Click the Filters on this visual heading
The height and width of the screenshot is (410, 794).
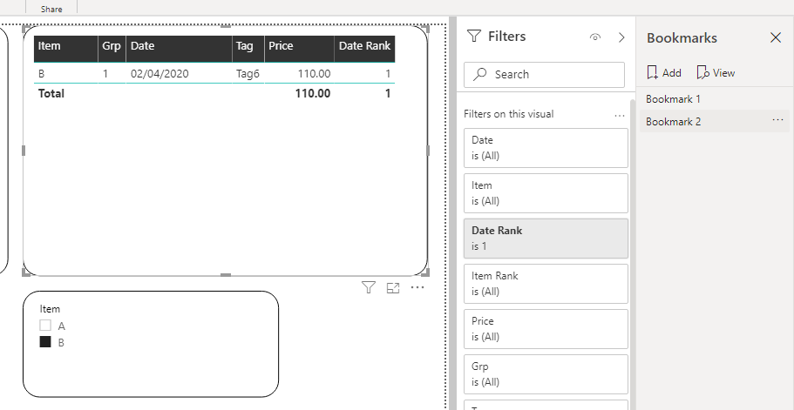coord(508,114)
